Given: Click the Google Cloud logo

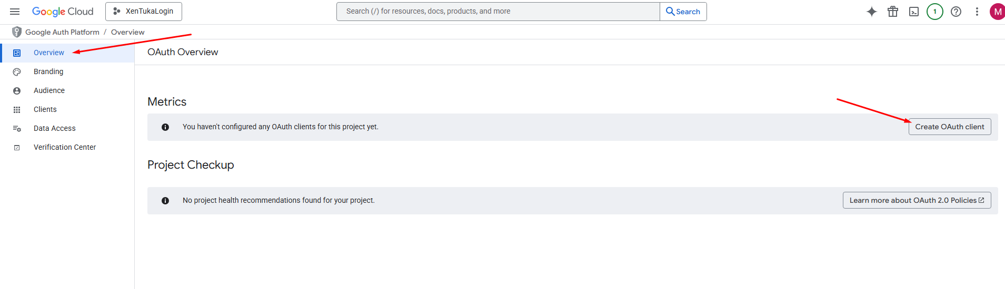Looking at the screenshot, I should (x=63, y=12).
